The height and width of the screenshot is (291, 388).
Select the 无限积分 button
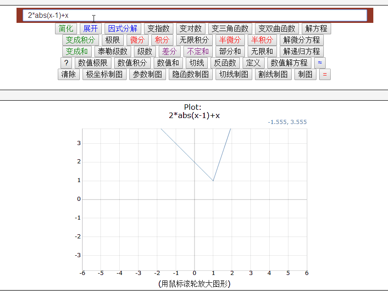pos(194,40)
